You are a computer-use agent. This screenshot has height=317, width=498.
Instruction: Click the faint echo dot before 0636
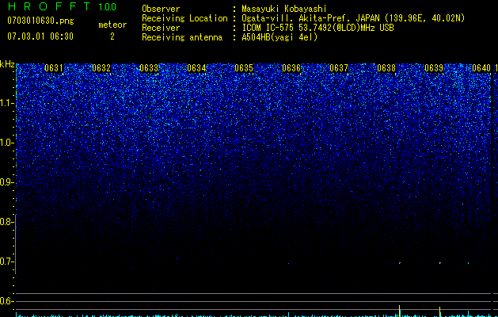(288, 263)
